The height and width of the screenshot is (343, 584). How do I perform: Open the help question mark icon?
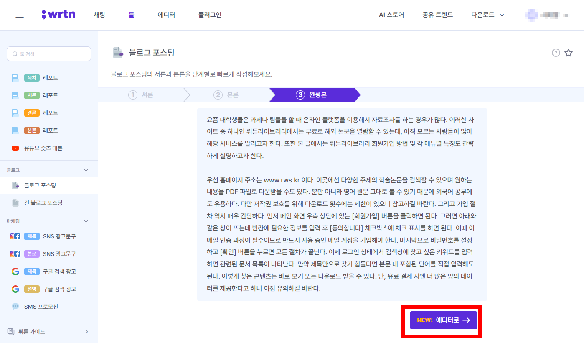[556, 53]
